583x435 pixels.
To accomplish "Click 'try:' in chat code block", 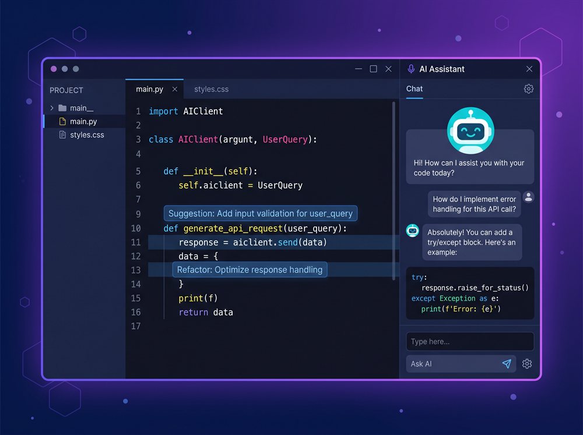I will pyautogui.click(x=419, y=277).
